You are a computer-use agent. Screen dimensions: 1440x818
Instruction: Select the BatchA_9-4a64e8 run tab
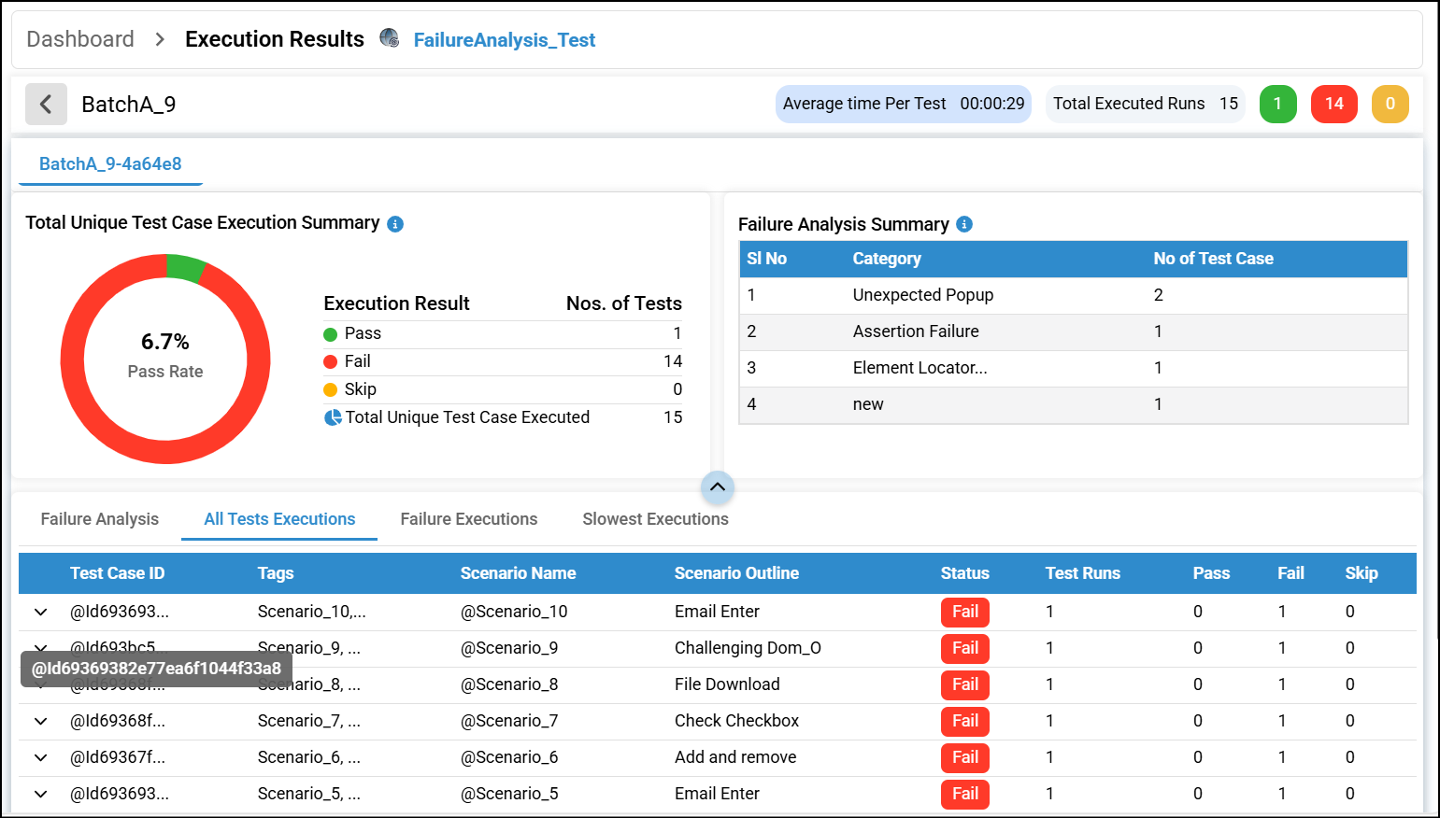click(x=110, y=164)
